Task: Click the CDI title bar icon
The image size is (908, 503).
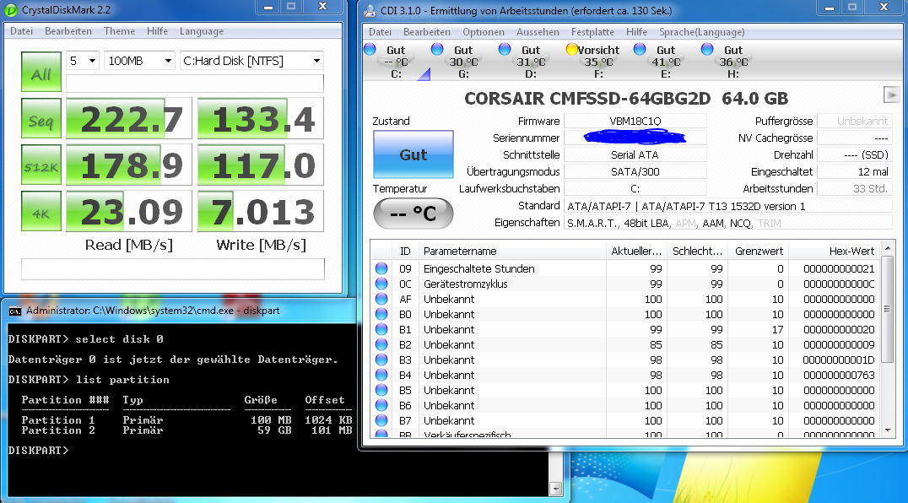Action: pyautogui.click(x=370, y=10)
